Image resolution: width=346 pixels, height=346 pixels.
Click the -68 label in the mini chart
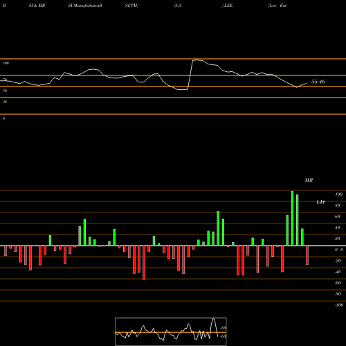pos(223,336)
